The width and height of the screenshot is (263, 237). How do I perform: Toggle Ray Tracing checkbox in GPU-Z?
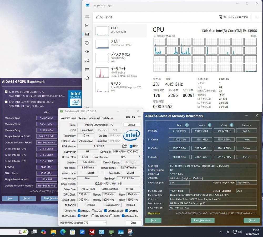pyautogui.click(x=93, y=216)
